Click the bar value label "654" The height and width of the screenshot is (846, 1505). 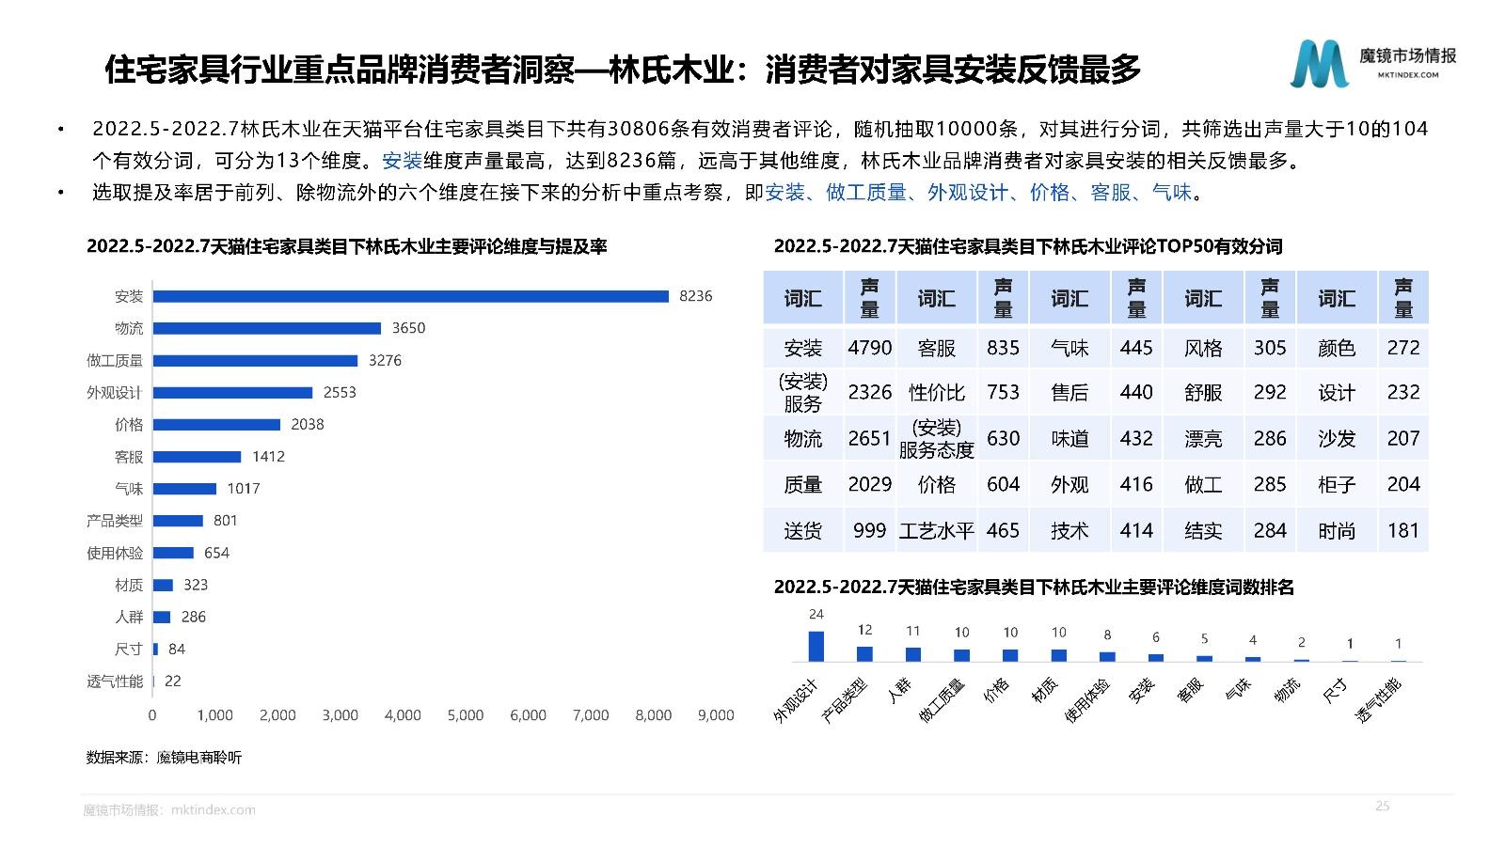coord(217,553)
